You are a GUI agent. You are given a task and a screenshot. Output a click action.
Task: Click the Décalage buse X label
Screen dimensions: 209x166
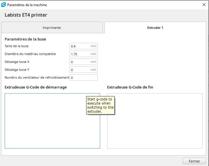17,62
